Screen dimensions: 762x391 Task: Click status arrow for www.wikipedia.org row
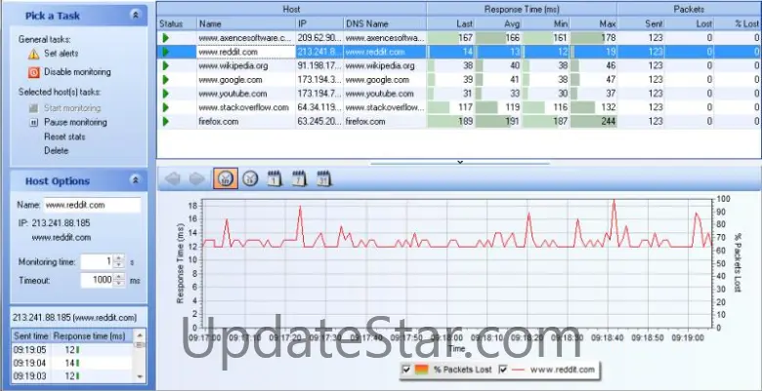[x=166, y=65]
